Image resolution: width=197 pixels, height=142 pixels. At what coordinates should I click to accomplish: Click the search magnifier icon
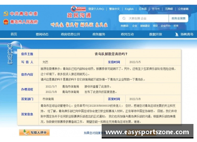[x=124, y=18]
